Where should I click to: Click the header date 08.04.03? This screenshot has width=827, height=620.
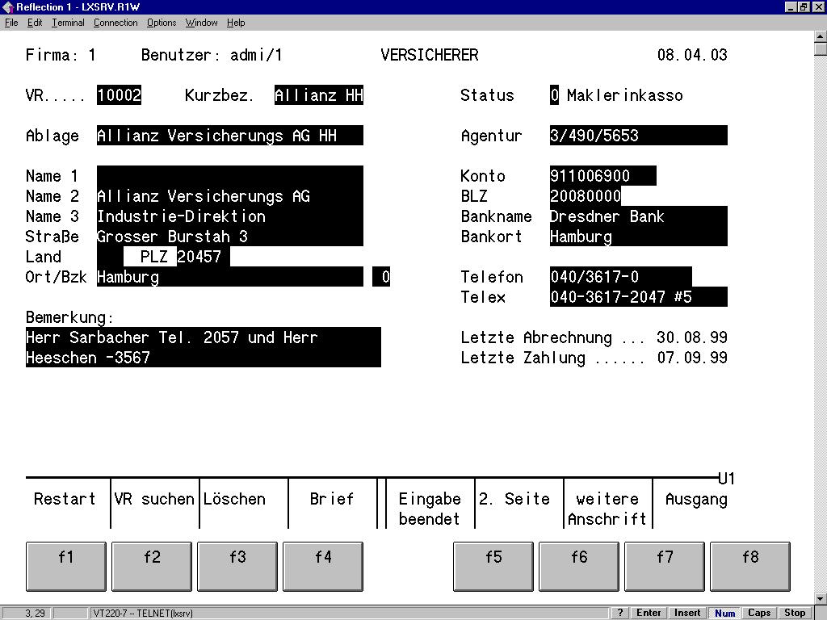tap(692, 55)
